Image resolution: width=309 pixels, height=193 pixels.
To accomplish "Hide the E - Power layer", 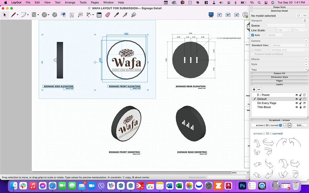I will coord(297,95).
